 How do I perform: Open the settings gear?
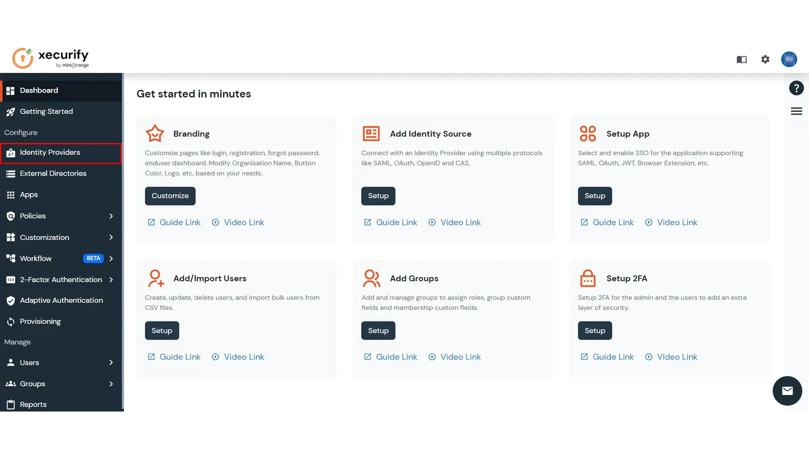[765, 59]
